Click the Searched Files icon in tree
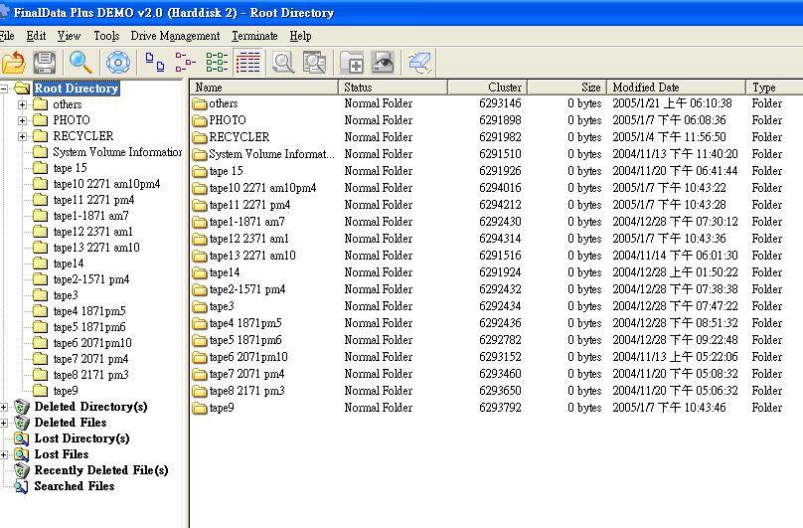The height and width of the screenshot is (528, 803). [22, 486]
